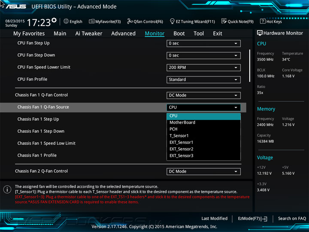
Task: Select EXT_Sensor2 option
Action: (x=203, y=149)
